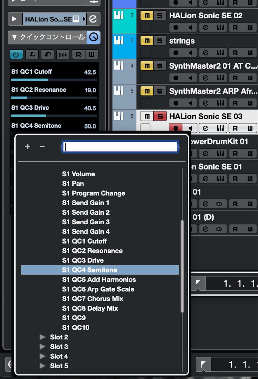The height and width of the screenshot is (379, 258).
Task: Click the parameter list scrollbar
Action: tap(182, 266)
